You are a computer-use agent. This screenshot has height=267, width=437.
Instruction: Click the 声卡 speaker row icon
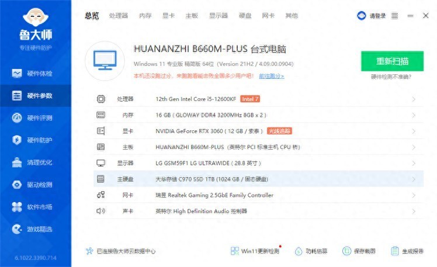[101, 211]
